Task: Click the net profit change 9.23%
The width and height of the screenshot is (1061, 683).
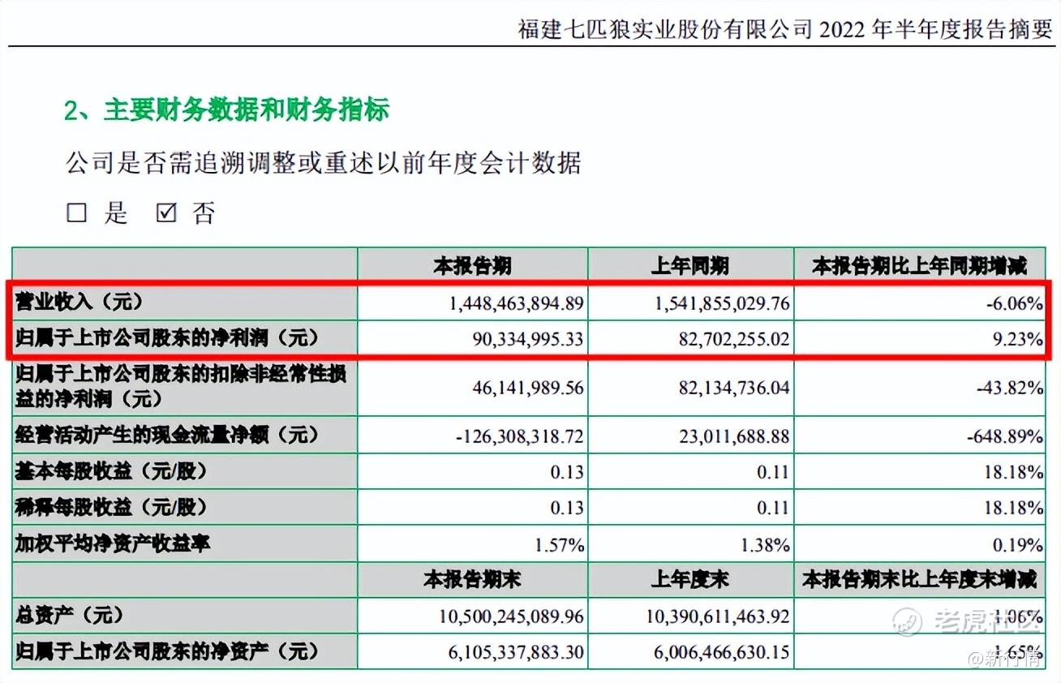Action: point(1019,339)
